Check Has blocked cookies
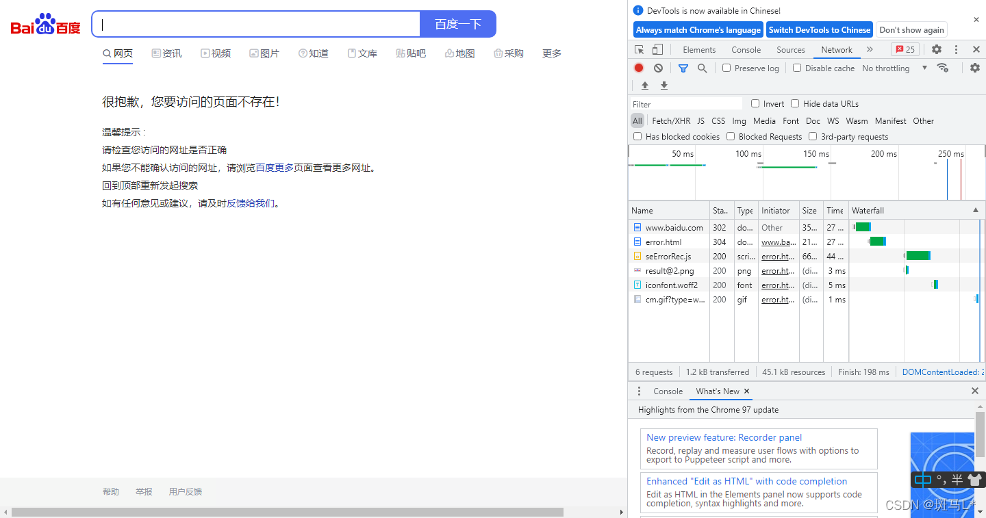The image size is (986, 518). [x=637, y=136]
